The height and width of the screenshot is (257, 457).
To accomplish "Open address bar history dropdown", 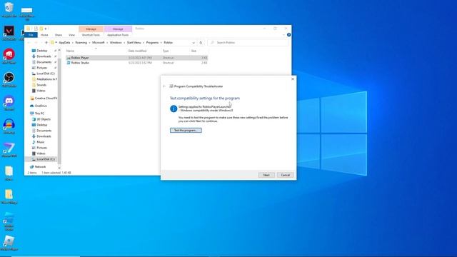I will pyautogui.click(x=194, y=43).
